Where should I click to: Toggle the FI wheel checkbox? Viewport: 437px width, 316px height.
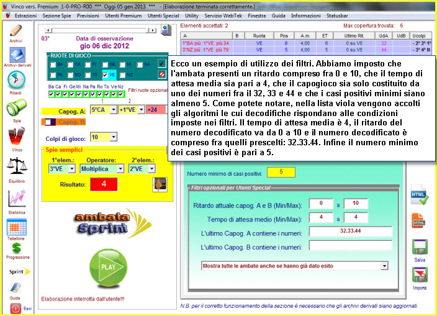[88, 65]
